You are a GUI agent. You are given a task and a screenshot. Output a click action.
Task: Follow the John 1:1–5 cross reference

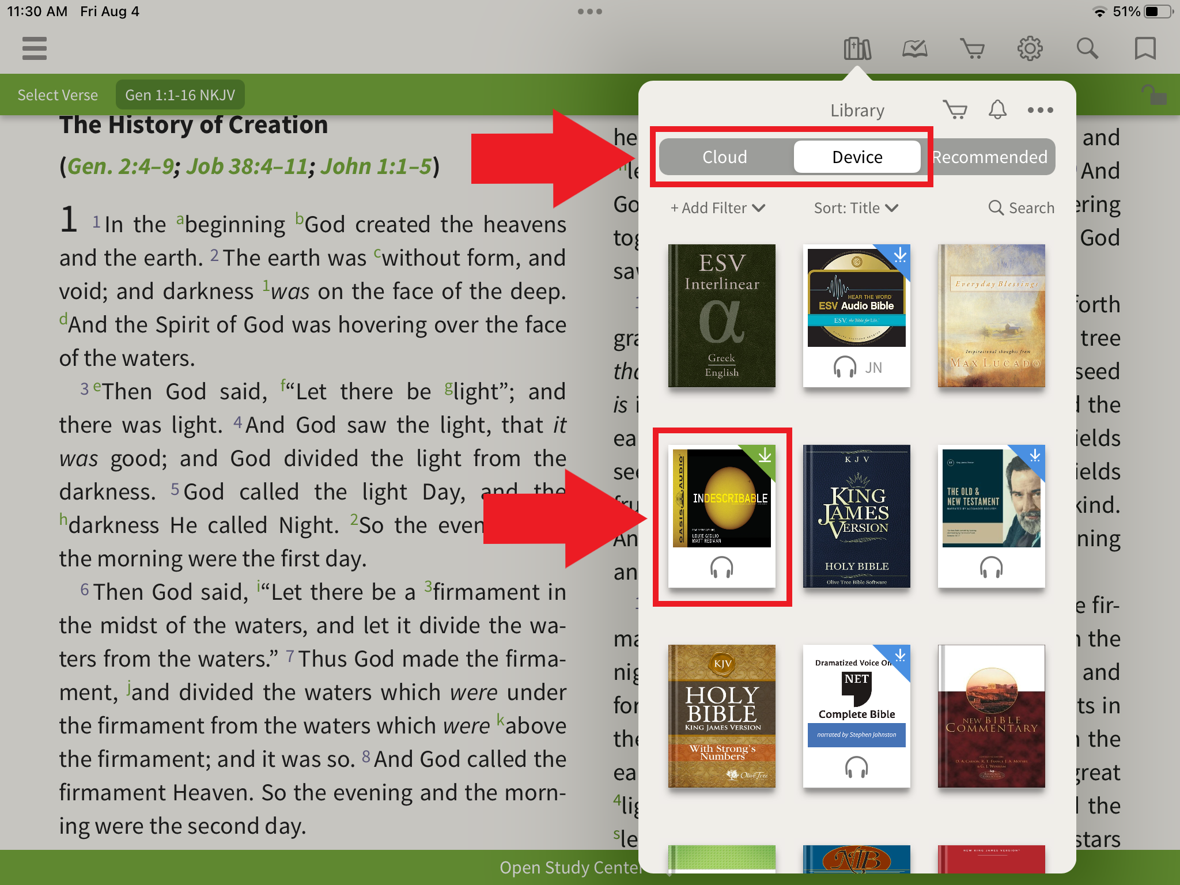[x=376, y=167]
